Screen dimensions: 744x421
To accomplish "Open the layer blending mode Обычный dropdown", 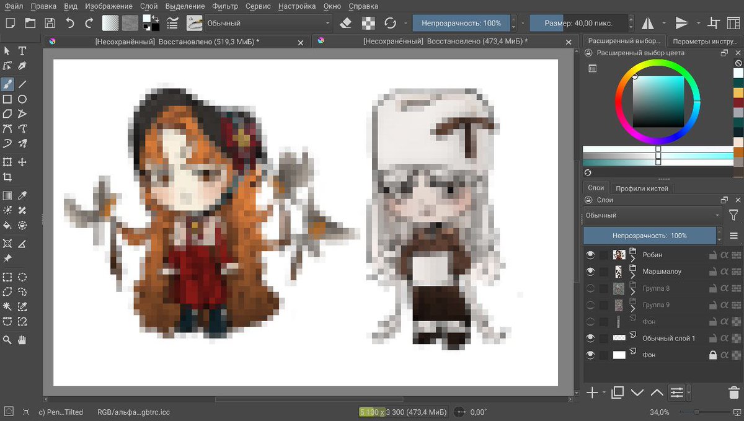I will tap(653, 215).
